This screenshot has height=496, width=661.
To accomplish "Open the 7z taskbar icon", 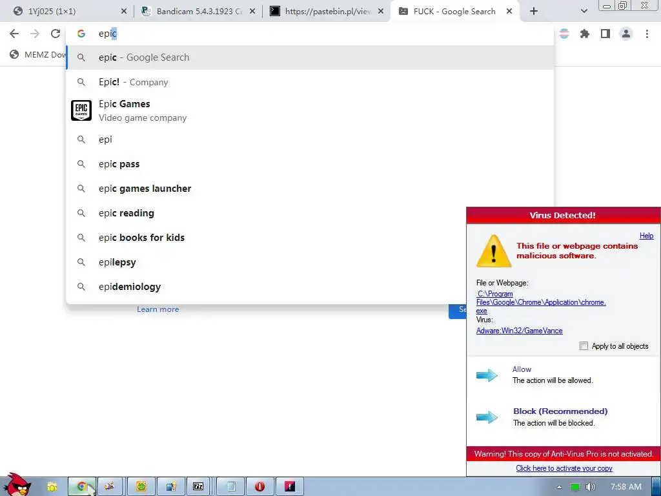I will click(199, 487).
